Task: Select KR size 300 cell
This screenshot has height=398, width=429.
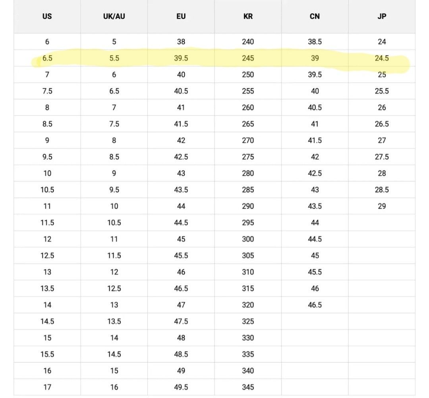Action: tap(248, 239)
